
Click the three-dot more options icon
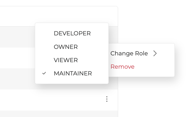107,99
